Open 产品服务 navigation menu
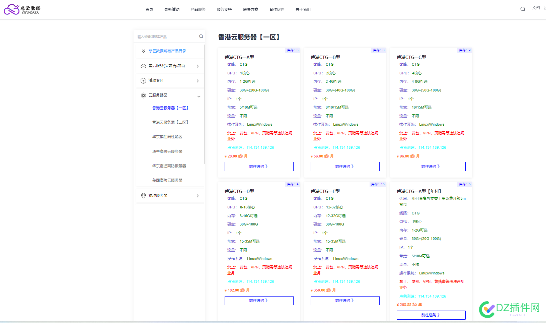The width and height of the screenshot is (546, 323). pyautogui.click(x=198, y=9)
